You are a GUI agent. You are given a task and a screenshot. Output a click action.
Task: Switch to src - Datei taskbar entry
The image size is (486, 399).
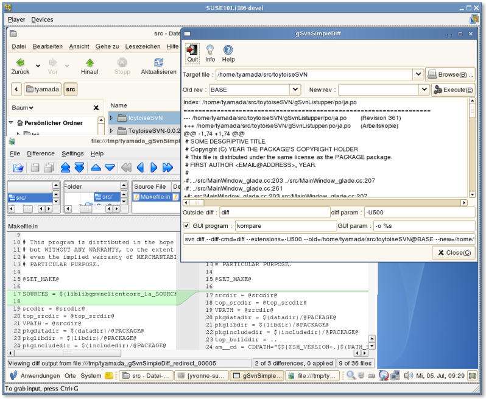pyautogui.click(x=146, y=375)
